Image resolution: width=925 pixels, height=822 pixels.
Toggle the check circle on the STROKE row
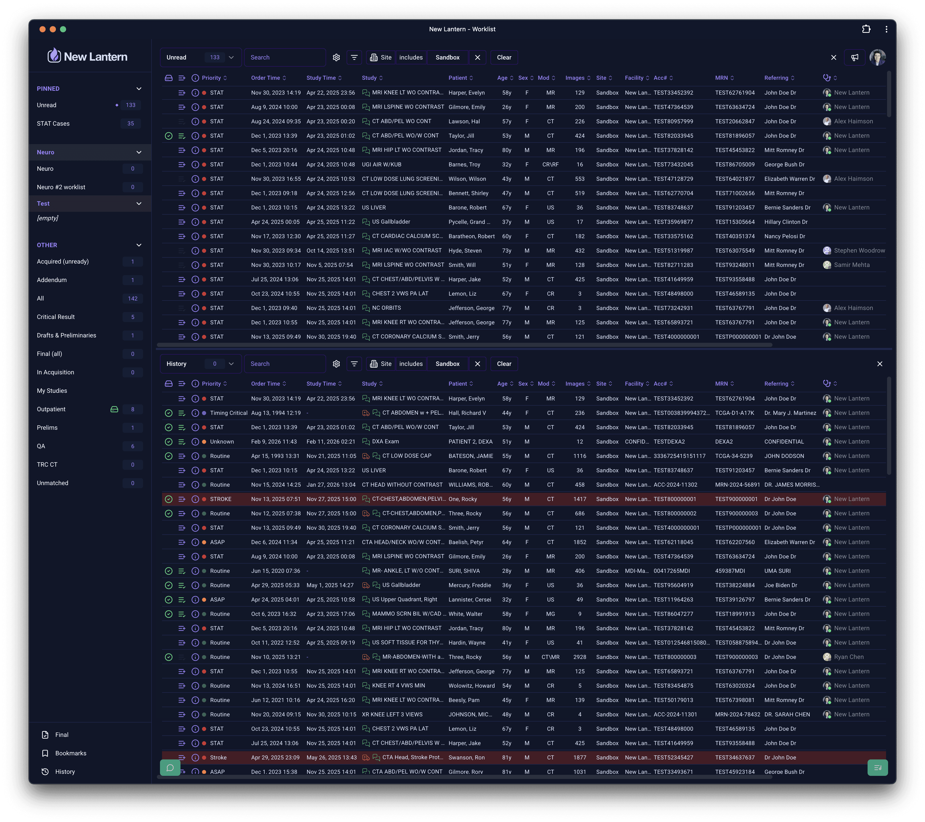coord(169,499)
